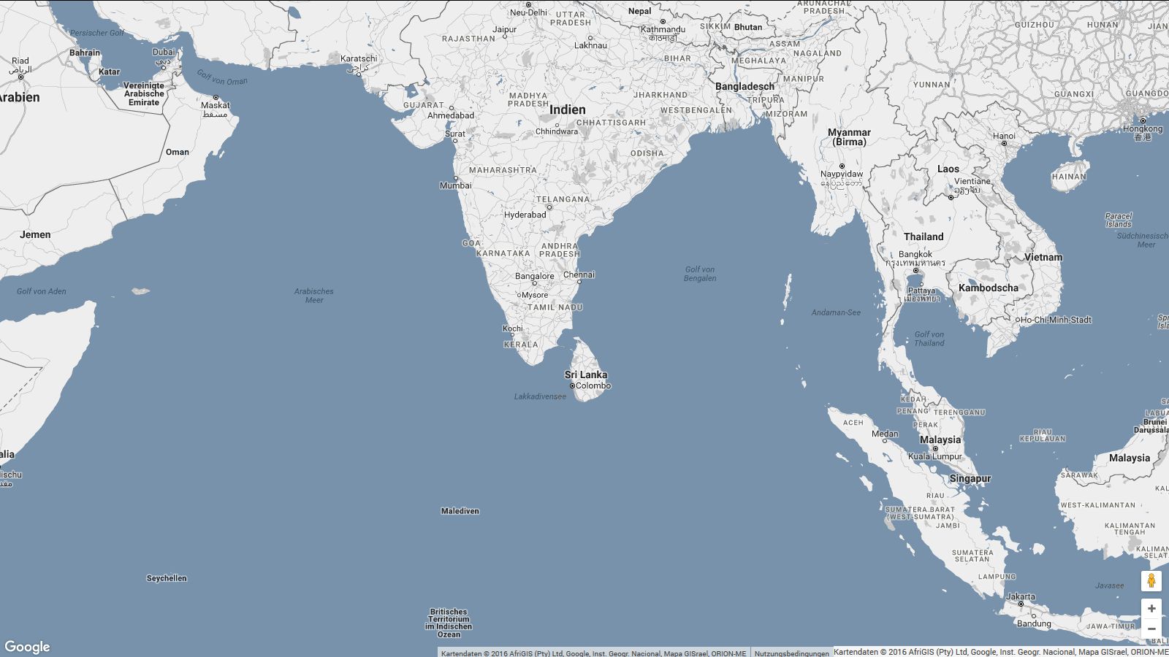Click the Indien country label
The image size is (1169, 657).
click(567, 109)
